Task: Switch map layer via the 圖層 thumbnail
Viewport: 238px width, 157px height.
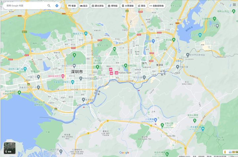Action: [10, 148]
